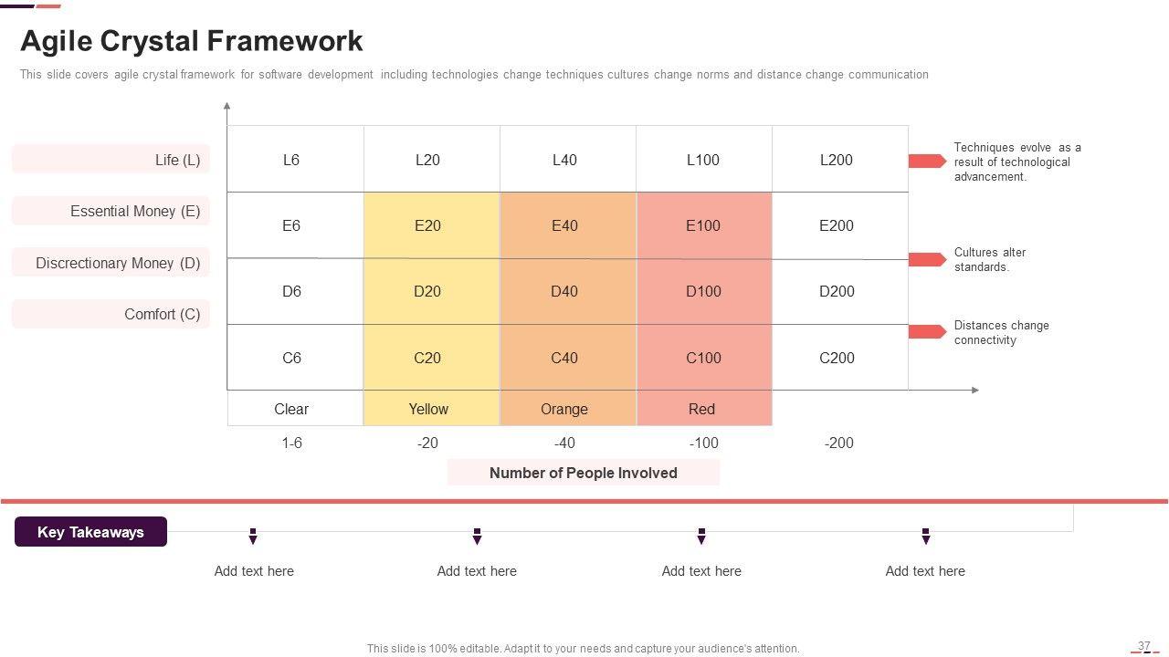
Task: Click the Yellow color legend cell
Action: coord(428,409)
